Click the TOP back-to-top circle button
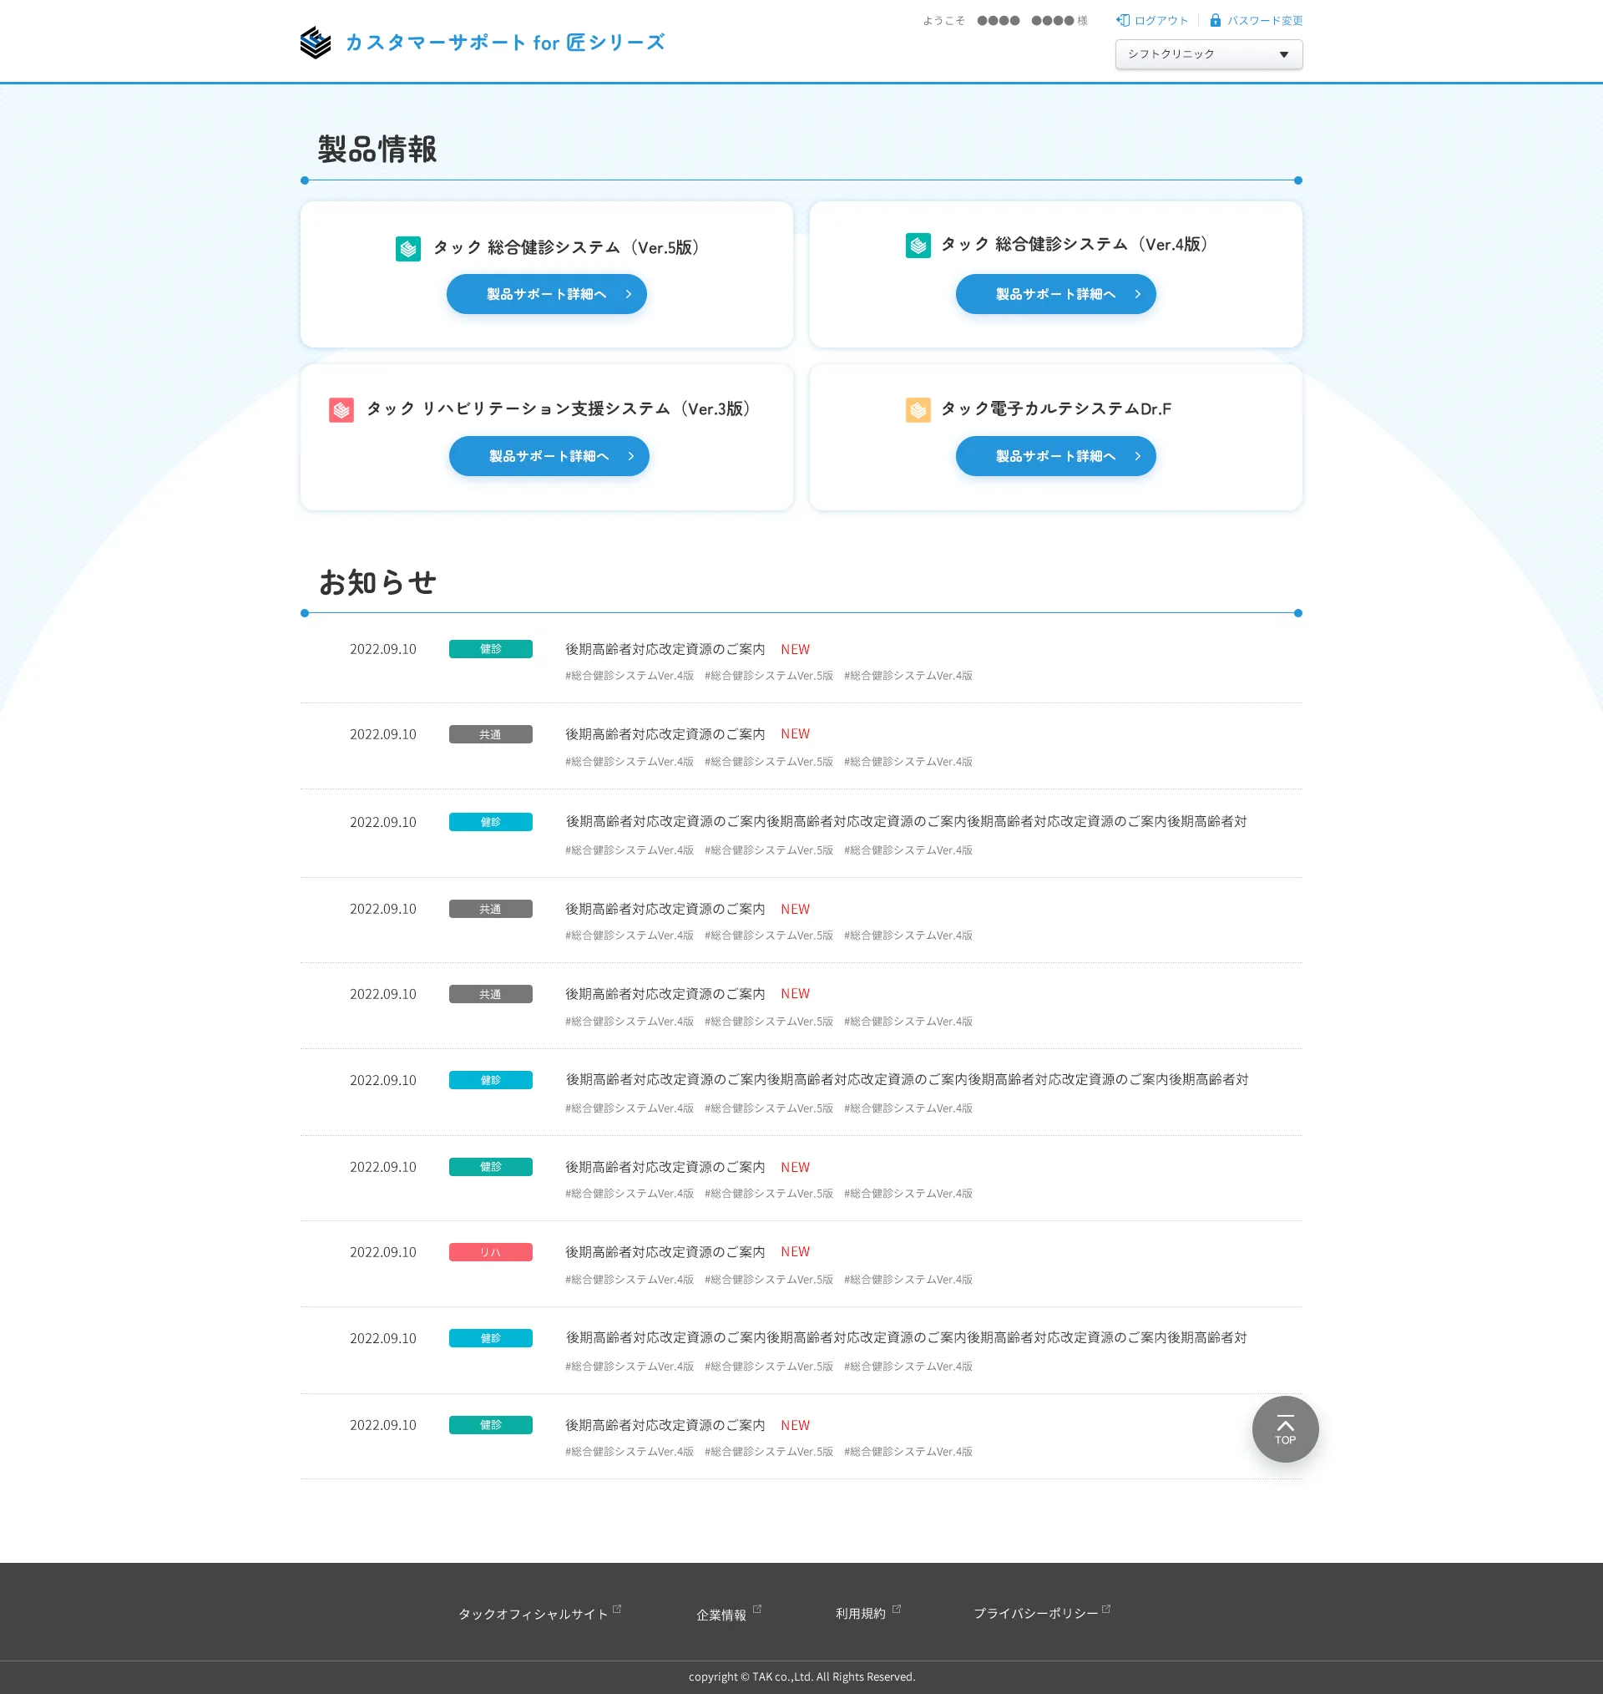Viewport: 1603px width, 1694px height. [1284, 1429]
